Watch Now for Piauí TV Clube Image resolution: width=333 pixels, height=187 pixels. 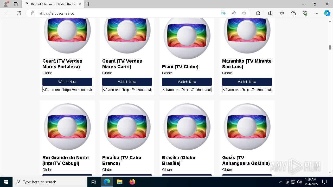(x=187, y=82)
